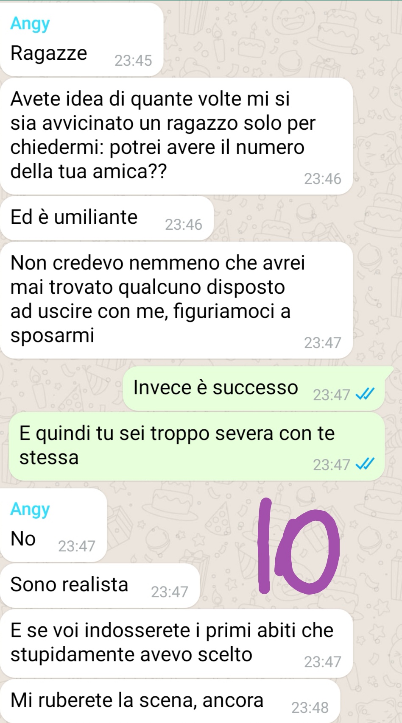
Task: Open Angy's name on the top message
Action: pyautogui.click(x=30, y=24)
